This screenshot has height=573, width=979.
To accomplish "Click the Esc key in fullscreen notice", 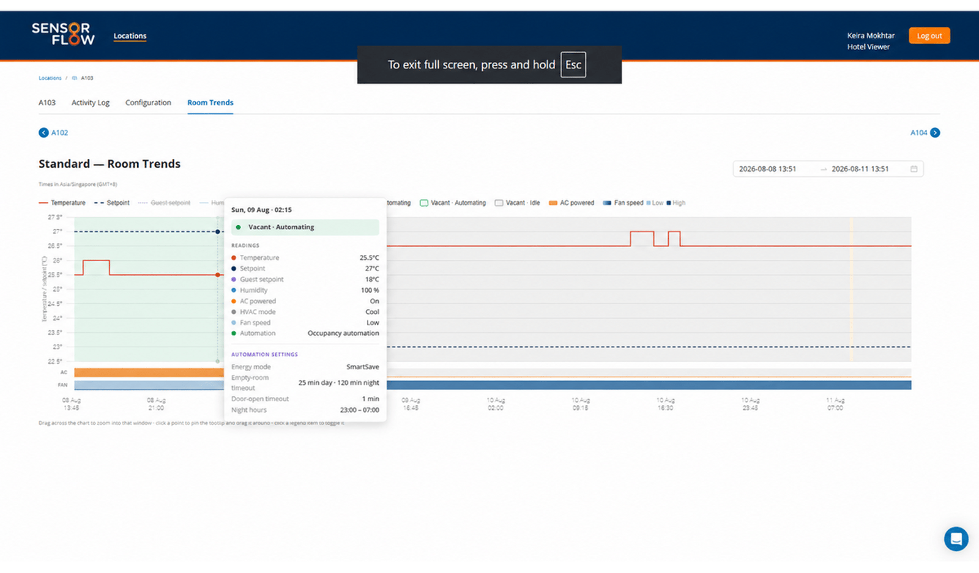I will [573, 65].
